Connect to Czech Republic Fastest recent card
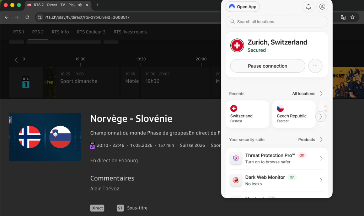 [x=294, y=114]
